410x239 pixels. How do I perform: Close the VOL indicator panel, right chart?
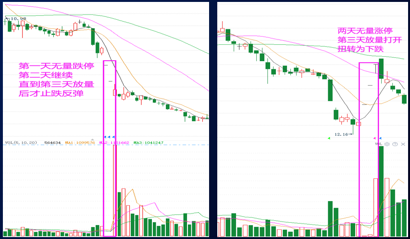tap(403, 144)
